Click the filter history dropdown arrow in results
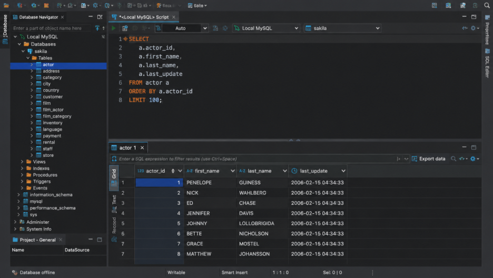This screenshot has width=493, height=278. (x=406, y=159)
